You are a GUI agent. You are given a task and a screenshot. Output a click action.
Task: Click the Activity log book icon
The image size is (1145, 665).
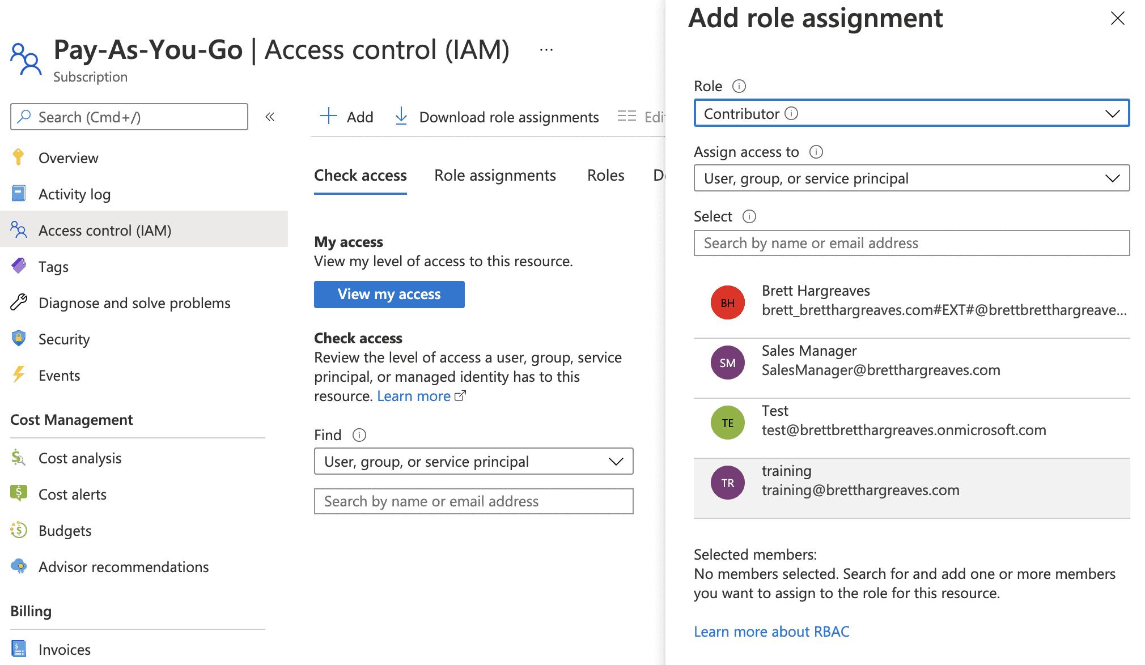19,194
